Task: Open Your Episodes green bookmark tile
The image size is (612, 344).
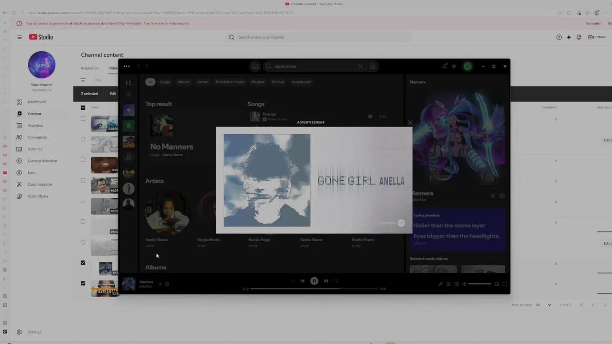Action: pos(129,126)
